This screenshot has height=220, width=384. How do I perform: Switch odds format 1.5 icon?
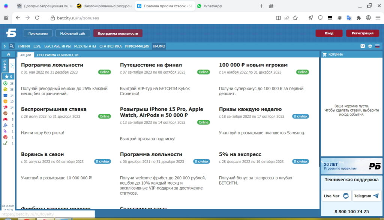point(363,46)
